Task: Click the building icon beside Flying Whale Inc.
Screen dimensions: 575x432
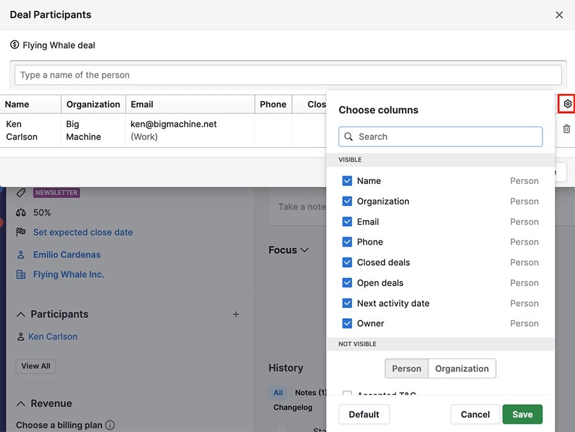Action: point(21,274)
